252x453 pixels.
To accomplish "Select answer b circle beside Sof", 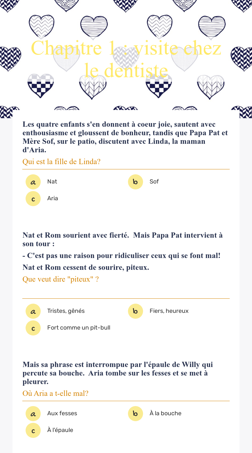I will [136, 182].
